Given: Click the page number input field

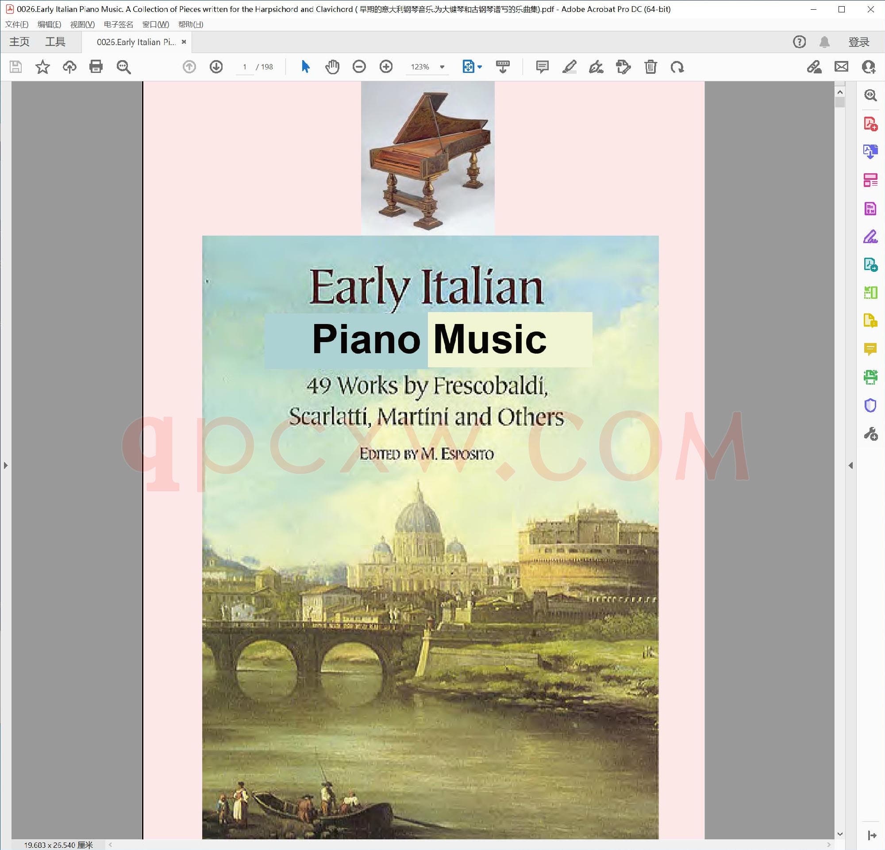Looking at the screenshot, I should pyautogui.click(x=245, y=67).
